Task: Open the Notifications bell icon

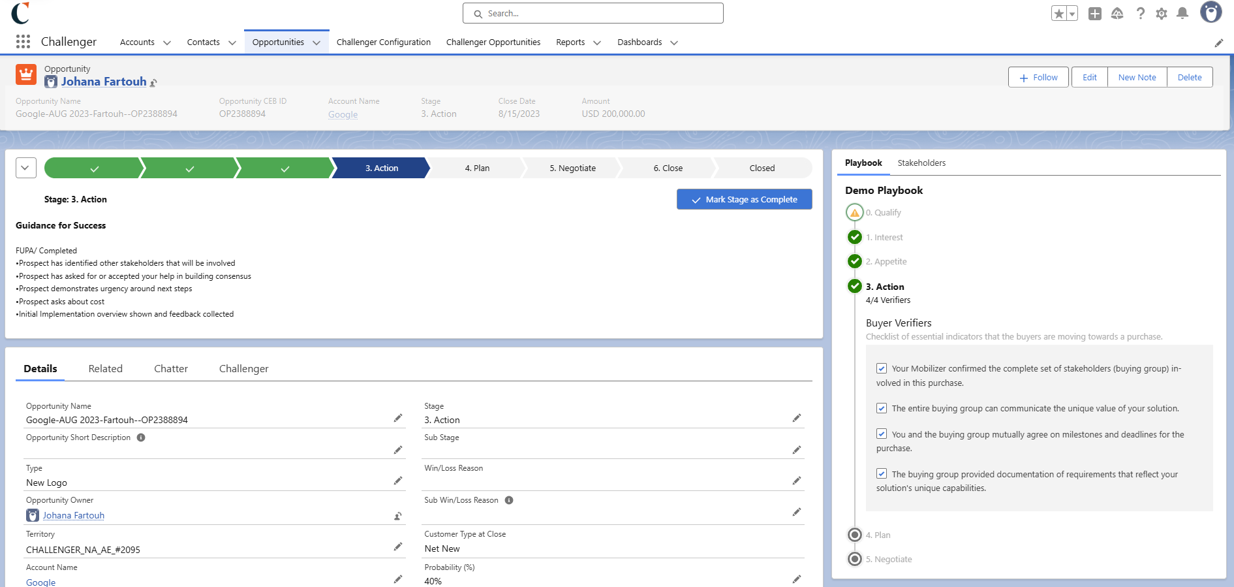Action: pyautogui.click(x=1182, y=13)
